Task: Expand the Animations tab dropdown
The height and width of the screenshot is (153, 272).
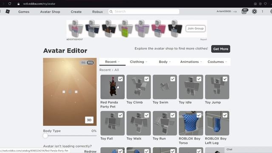Action: (x=191, y=62)
